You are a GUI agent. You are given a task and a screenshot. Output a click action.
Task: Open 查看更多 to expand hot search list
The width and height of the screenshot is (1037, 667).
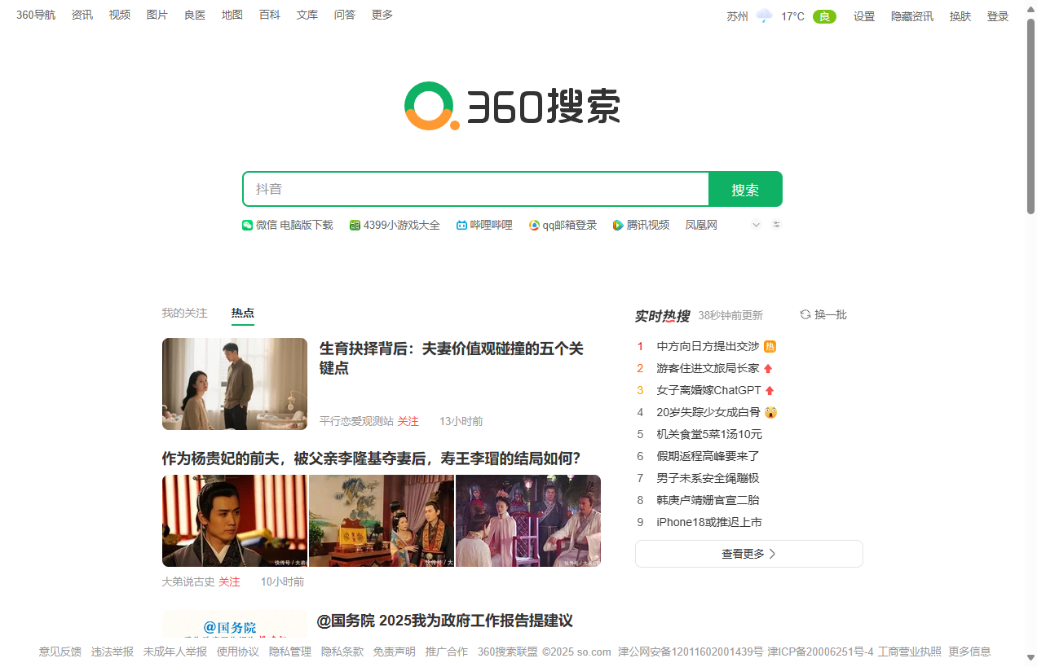click(748, 553)
